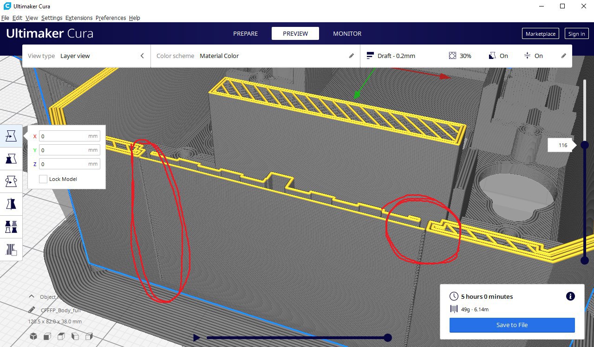Screen dimensions: 594x347
Task: Switch to the PREVIEW stage
Action: [295, 33]
